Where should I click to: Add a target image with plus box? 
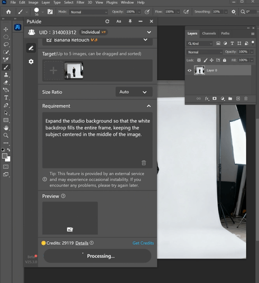(53, 70)
